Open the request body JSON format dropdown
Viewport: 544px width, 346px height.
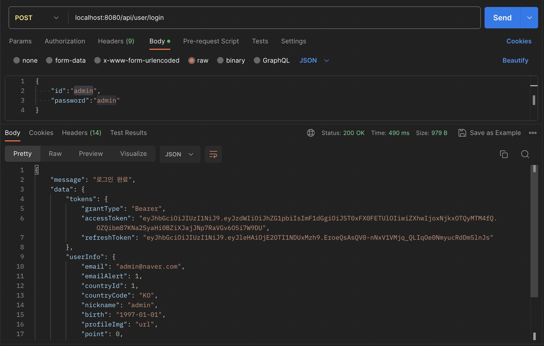[x=314, y=61]
